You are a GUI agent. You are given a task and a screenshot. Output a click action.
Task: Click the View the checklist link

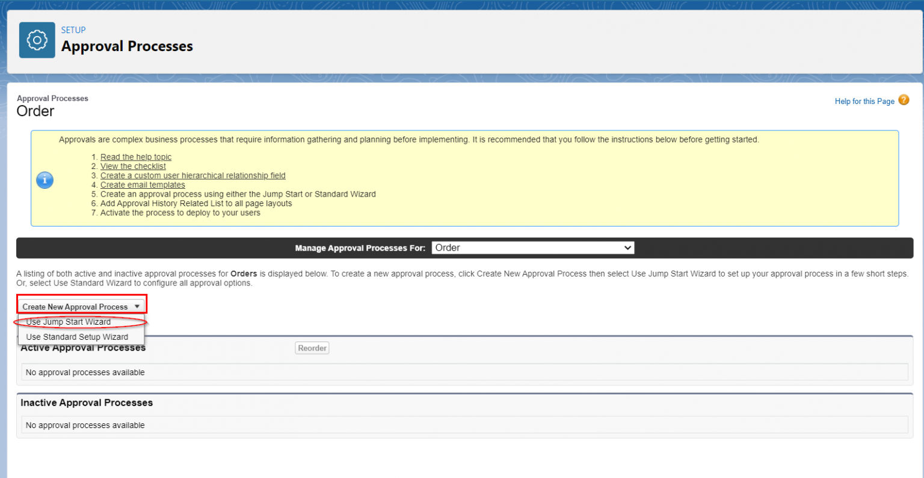tap(133, 166)
